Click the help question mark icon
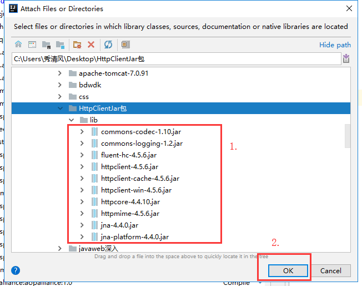The image size is (362, 286). 16,270
